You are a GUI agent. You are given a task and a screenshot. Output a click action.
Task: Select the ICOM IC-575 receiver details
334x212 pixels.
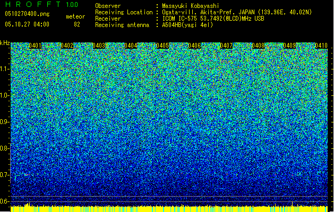coord(213,19)
